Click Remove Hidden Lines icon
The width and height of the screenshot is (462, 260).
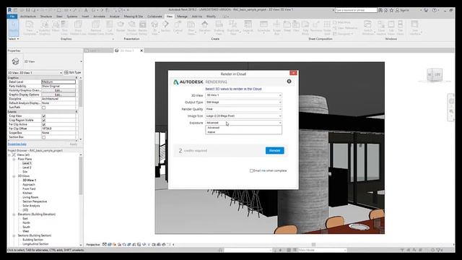pos(96,27)
